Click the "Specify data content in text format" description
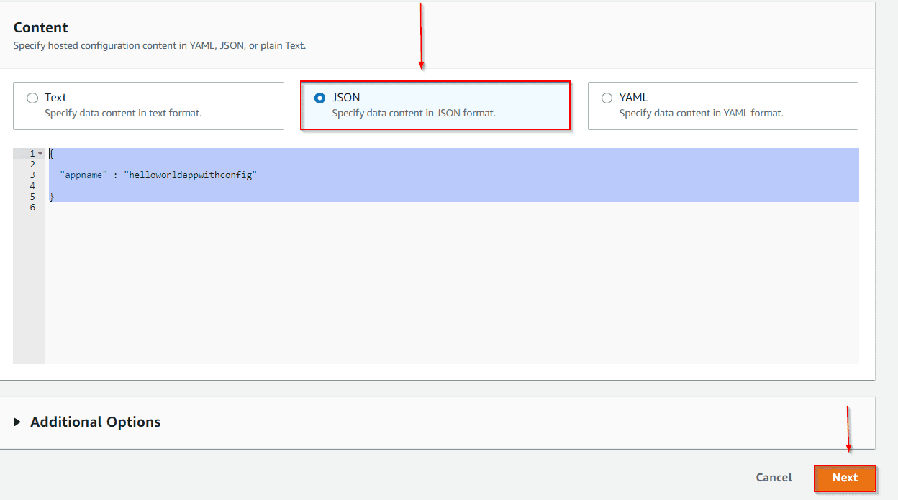The image size is (898, 500). tap(123, 114)
